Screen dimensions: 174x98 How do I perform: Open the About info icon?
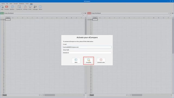click(x=41, y=8)
